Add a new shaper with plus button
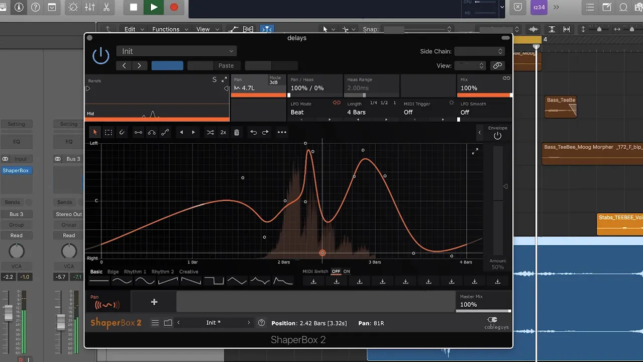Image resolution: width=643 pixels, height=362 pixels. [x=154, y=302]
